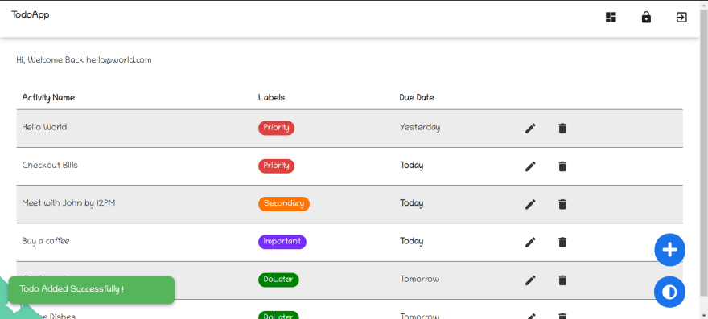Click the Activity Name column header
Viewport: 708px width, 319px height.
click(x=48, y=97)
